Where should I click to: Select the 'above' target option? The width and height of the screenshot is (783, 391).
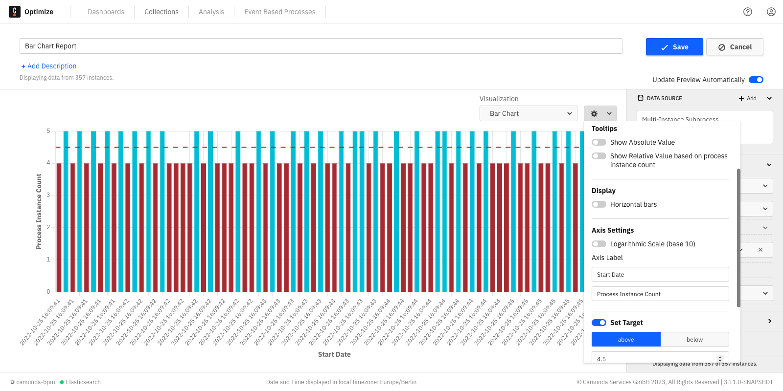click(x=626, y=339)
